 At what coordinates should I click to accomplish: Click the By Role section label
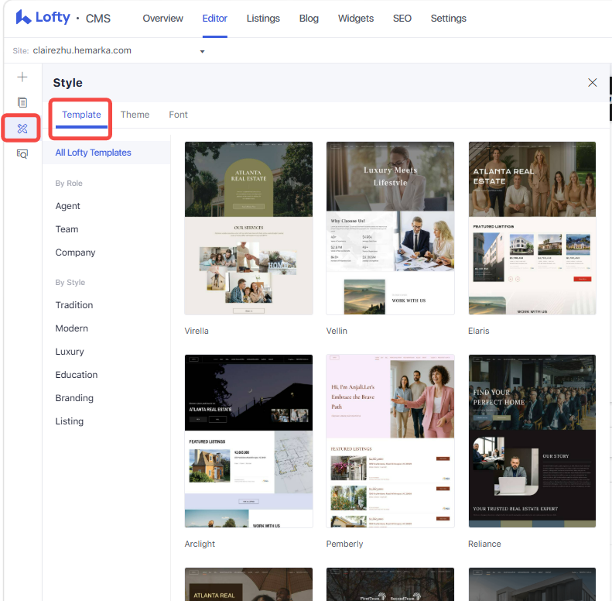pyautogui.click(x=69, y=184)
